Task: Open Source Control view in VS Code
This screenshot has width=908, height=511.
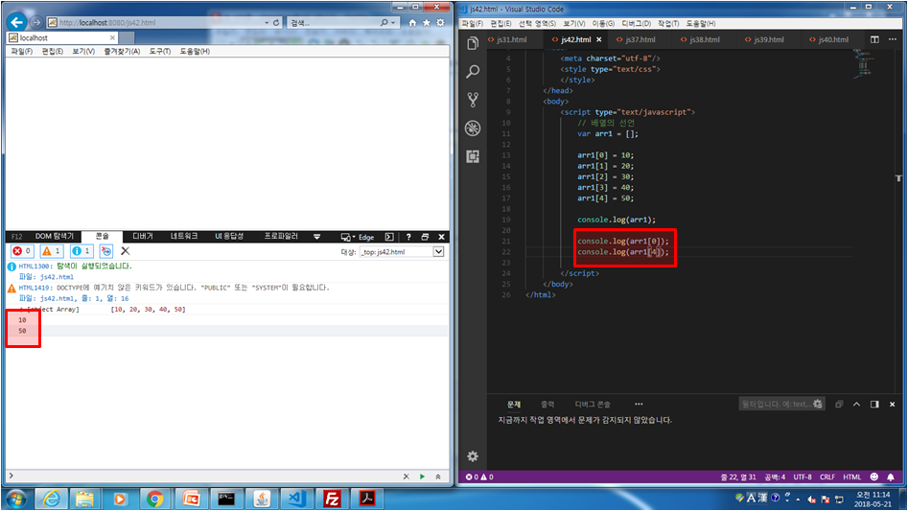Action: (x=473, y=100)
